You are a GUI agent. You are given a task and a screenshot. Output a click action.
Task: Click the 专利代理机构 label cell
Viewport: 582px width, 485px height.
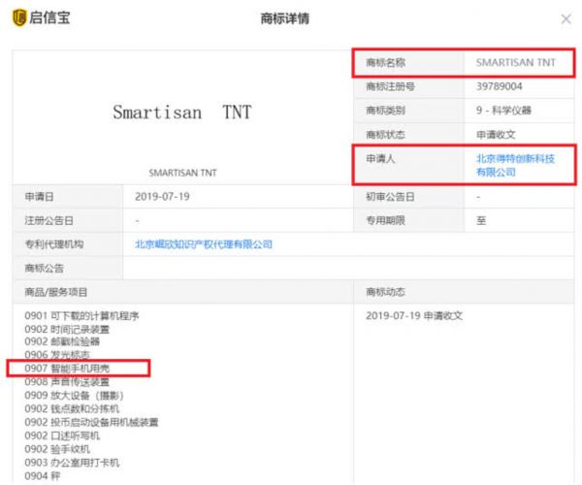tap(68, 244)
